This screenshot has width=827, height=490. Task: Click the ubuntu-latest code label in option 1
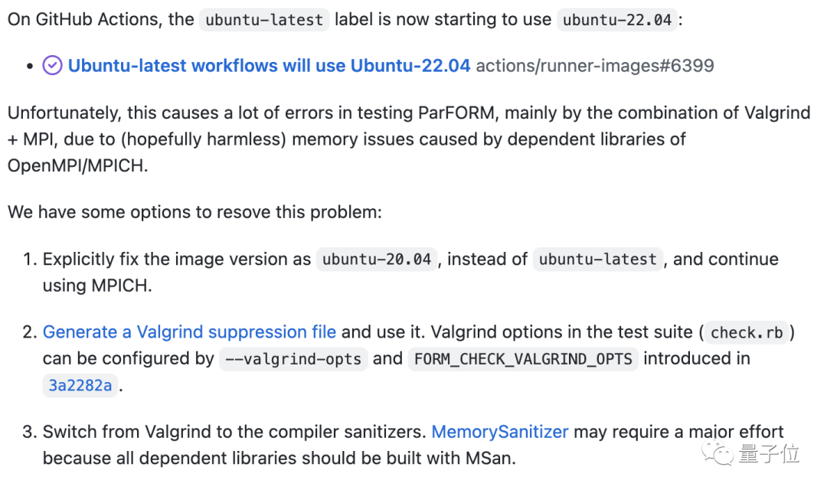tap(598, 260)
